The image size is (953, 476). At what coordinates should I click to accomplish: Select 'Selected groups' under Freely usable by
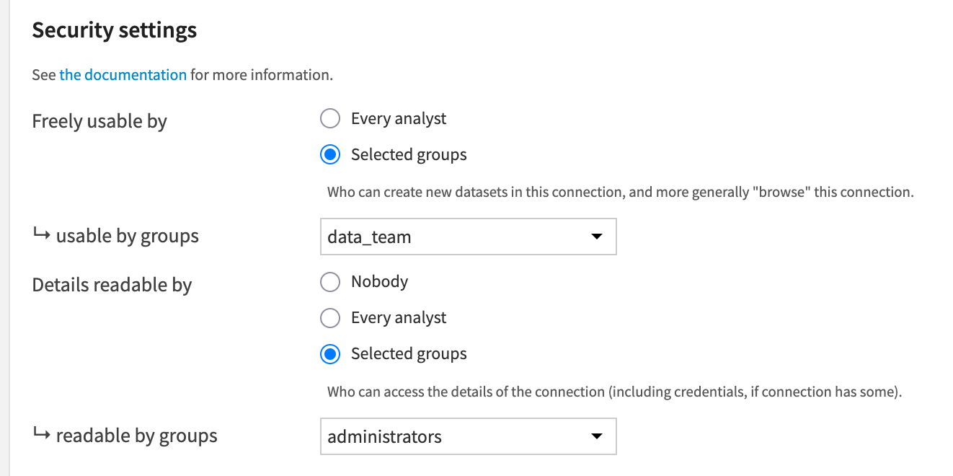pos(330,155)
